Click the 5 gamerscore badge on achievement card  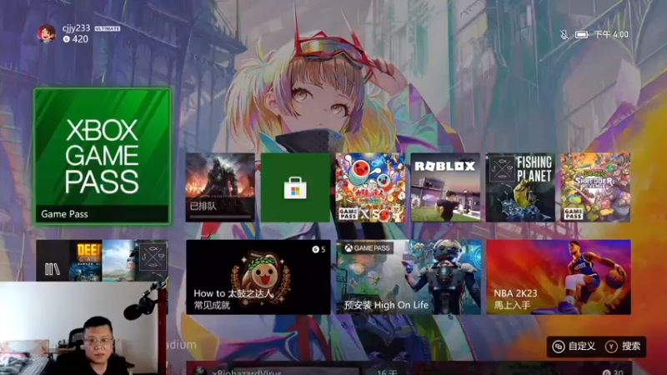click(319, 249)
